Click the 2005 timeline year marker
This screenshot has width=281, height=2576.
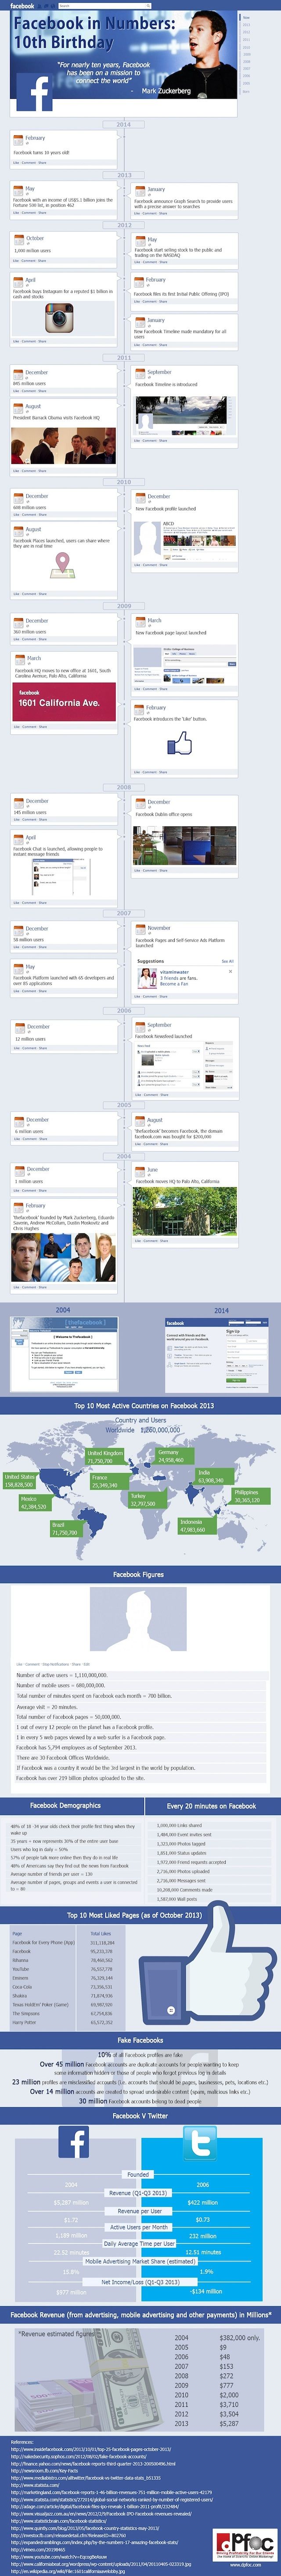(x=124, y=1105)
